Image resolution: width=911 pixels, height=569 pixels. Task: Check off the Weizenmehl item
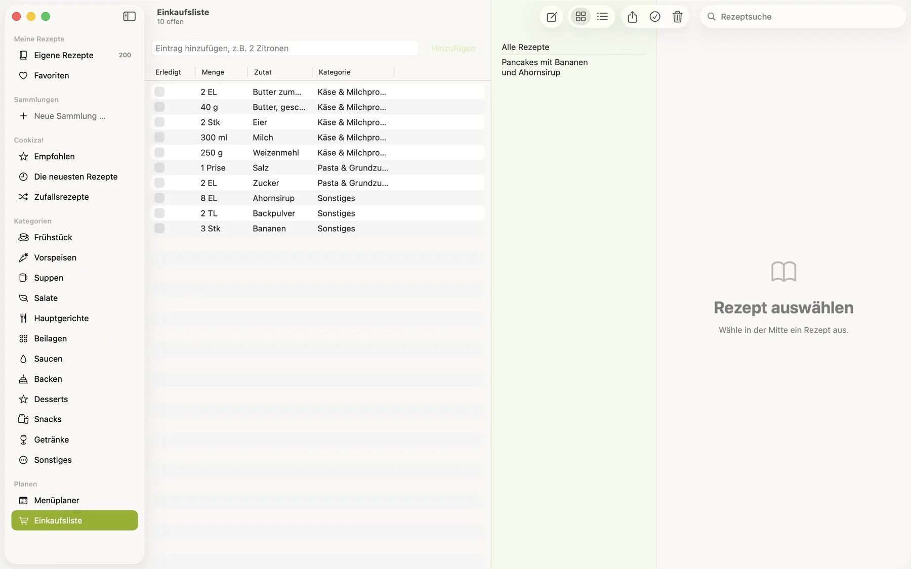[x=159, y=153]
